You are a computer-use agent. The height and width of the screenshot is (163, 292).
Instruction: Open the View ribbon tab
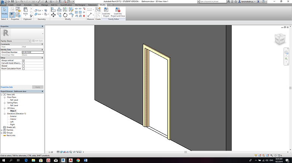pyautogui.click(x=37, y=5)
